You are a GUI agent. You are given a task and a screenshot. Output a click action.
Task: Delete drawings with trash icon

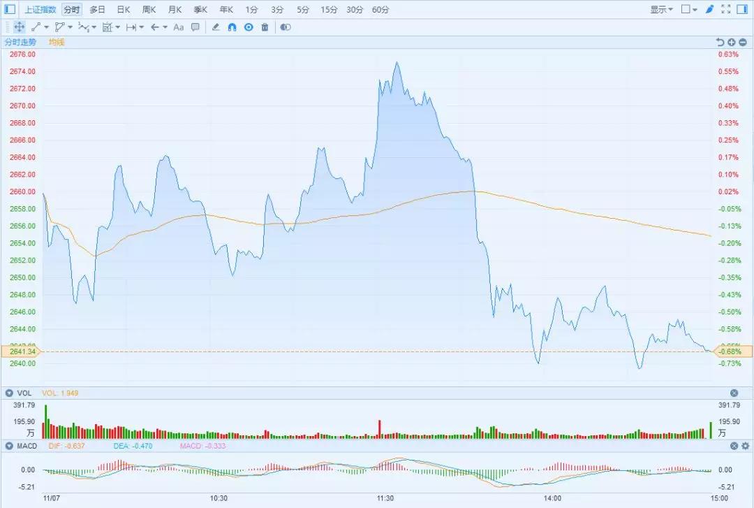[x=265, y=27]
